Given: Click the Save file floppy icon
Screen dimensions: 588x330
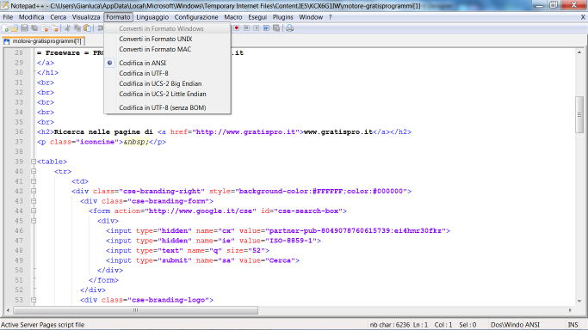Looking at the screenshot, I should [25, 28].
